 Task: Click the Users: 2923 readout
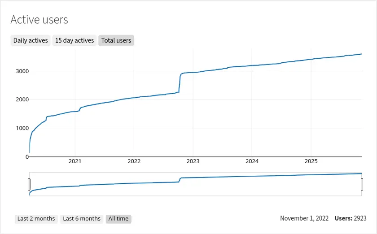tap(351, 219)
